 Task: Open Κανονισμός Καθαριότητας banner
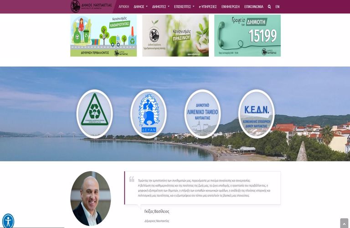(103, 36)
